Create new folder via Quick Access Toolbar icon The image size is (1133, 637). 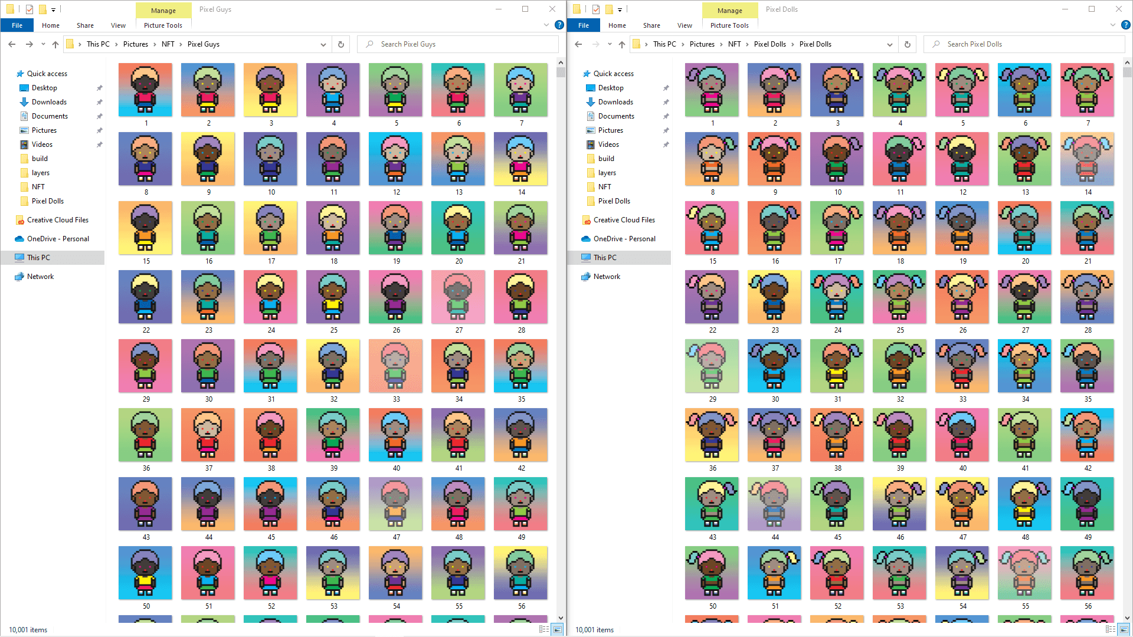(x=41, y=9)
